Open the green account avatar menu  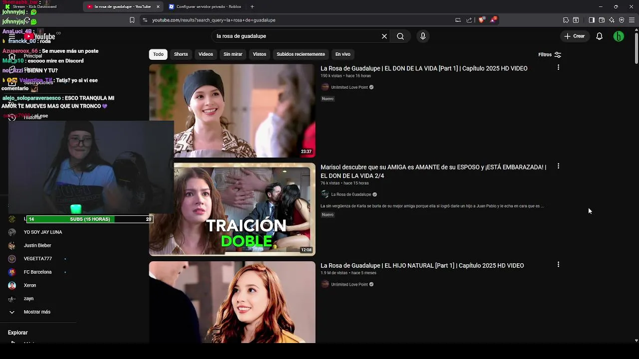click(x=619, y=36)
